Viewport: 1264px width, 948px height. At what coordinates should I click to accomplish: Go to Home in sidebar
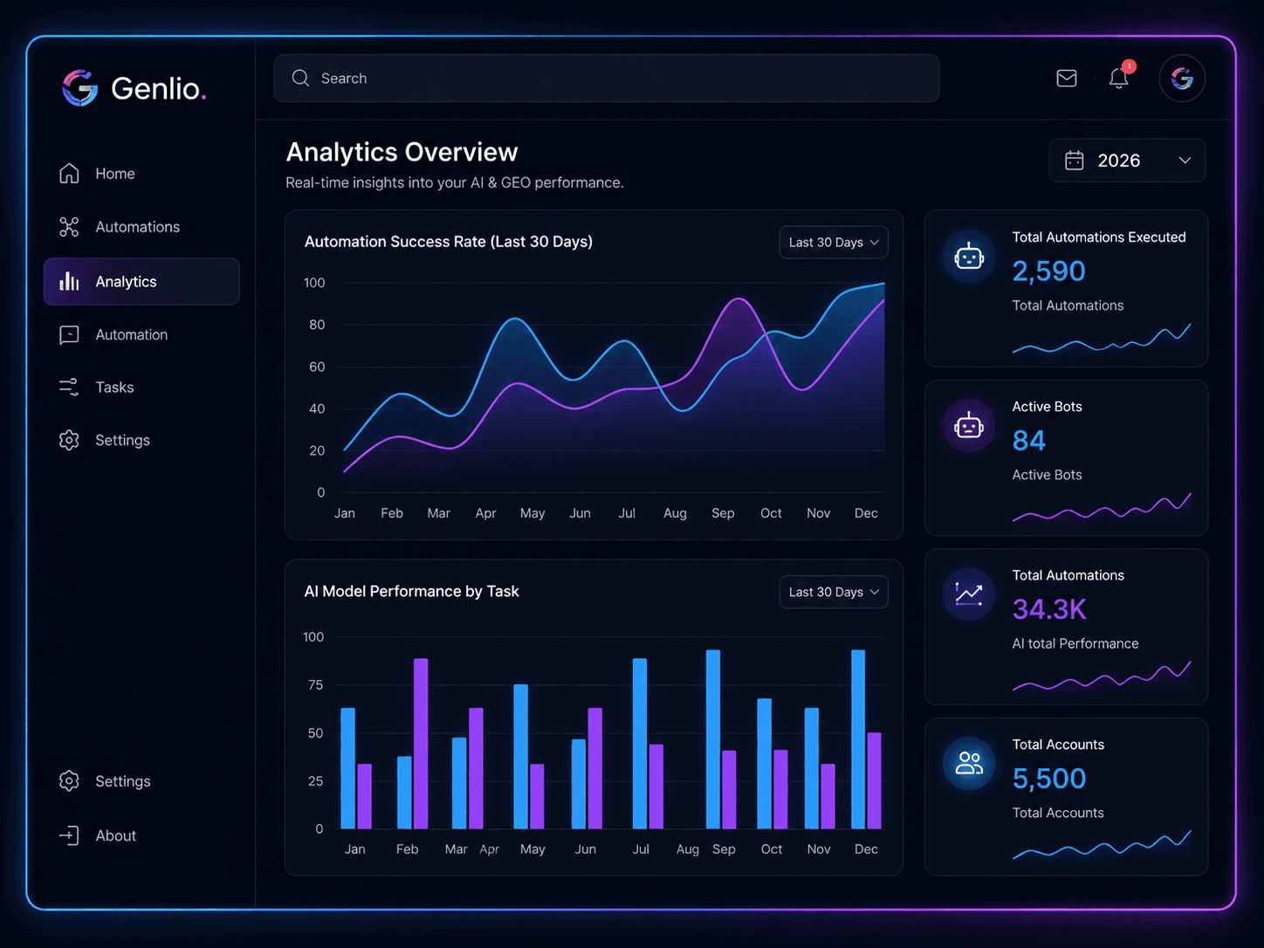point(141,174)
